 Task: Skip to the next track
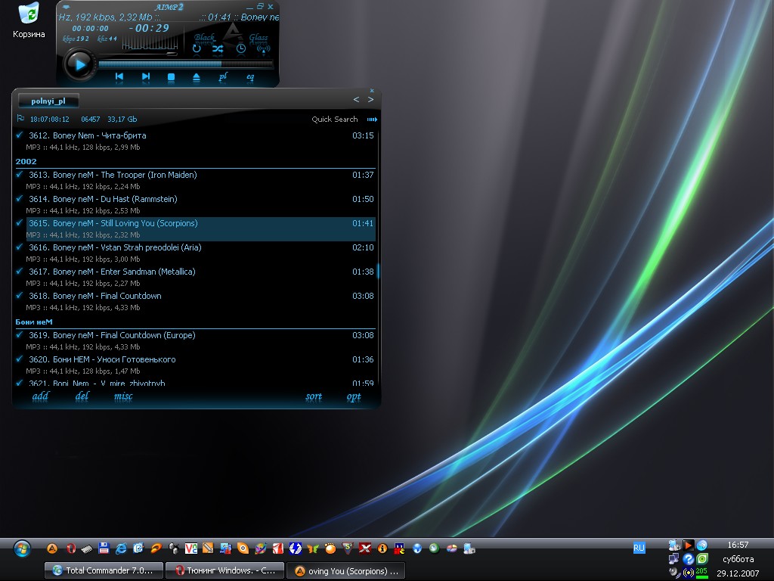click(x=145, y=76)
